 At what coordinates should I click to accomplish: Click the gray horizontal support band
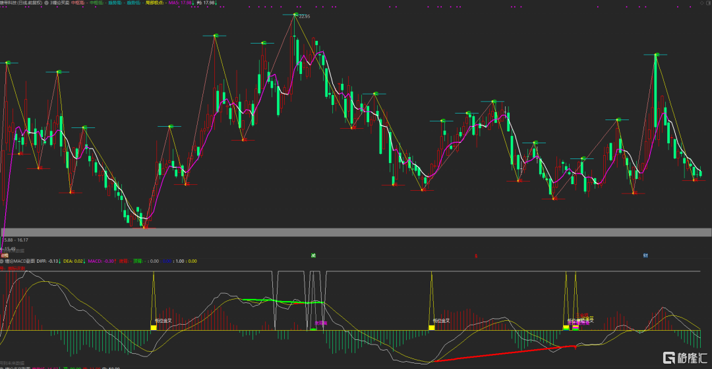pos(356,232)
